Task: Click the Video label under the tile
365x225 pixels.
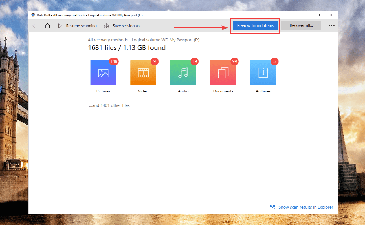Action: (143, 91)
